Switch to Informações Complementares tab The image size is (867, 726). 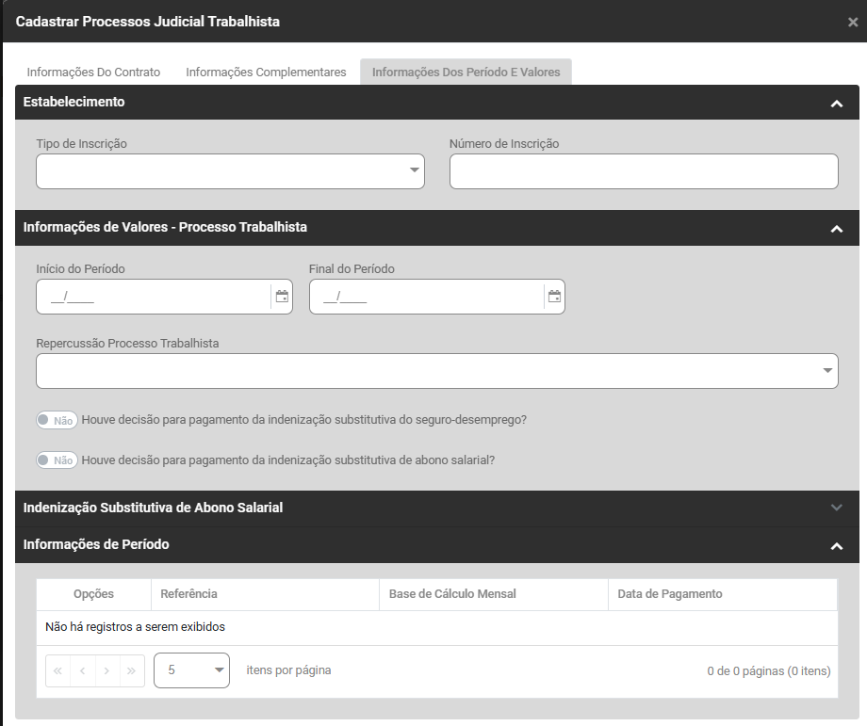266,73
